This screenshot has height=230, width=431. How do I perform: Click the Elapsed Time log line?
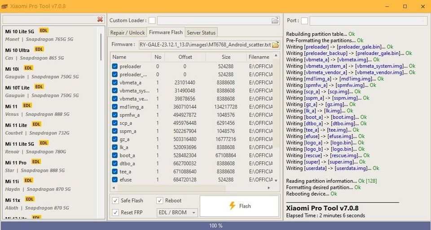325,216
